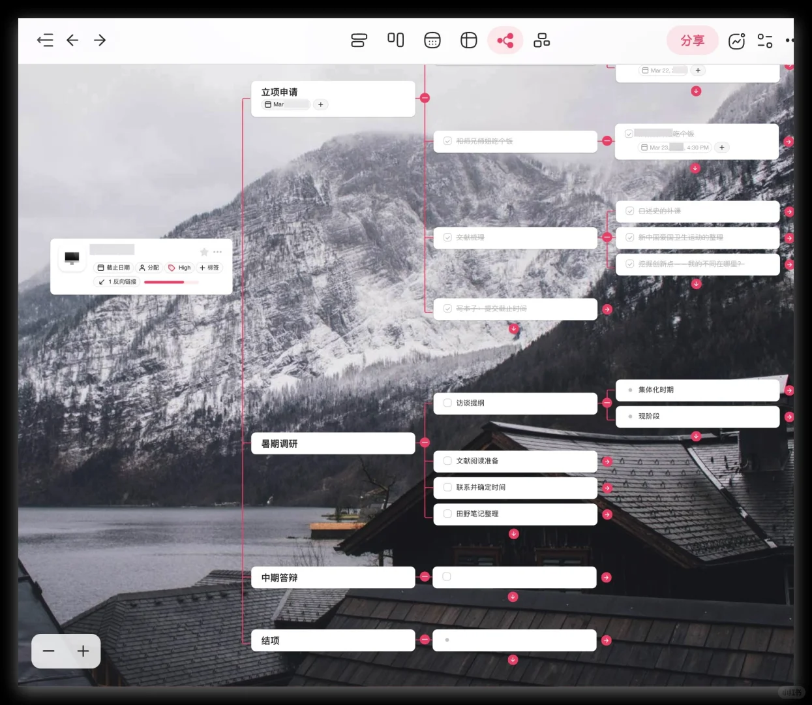Check the 联系并确定时间 task
The image size is (812, 705).
[447, 487]
